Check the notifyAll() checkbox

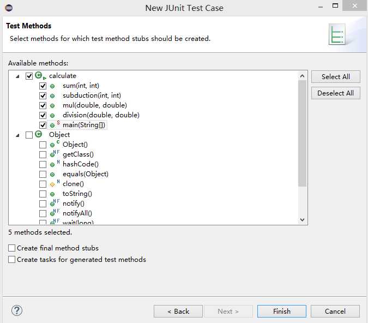(43, 213)
